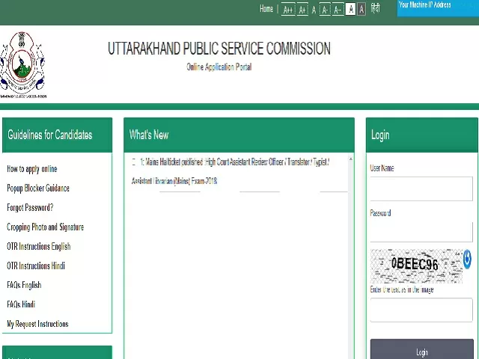
Task: Click the Home link in top bar
Action: [266, 9]
